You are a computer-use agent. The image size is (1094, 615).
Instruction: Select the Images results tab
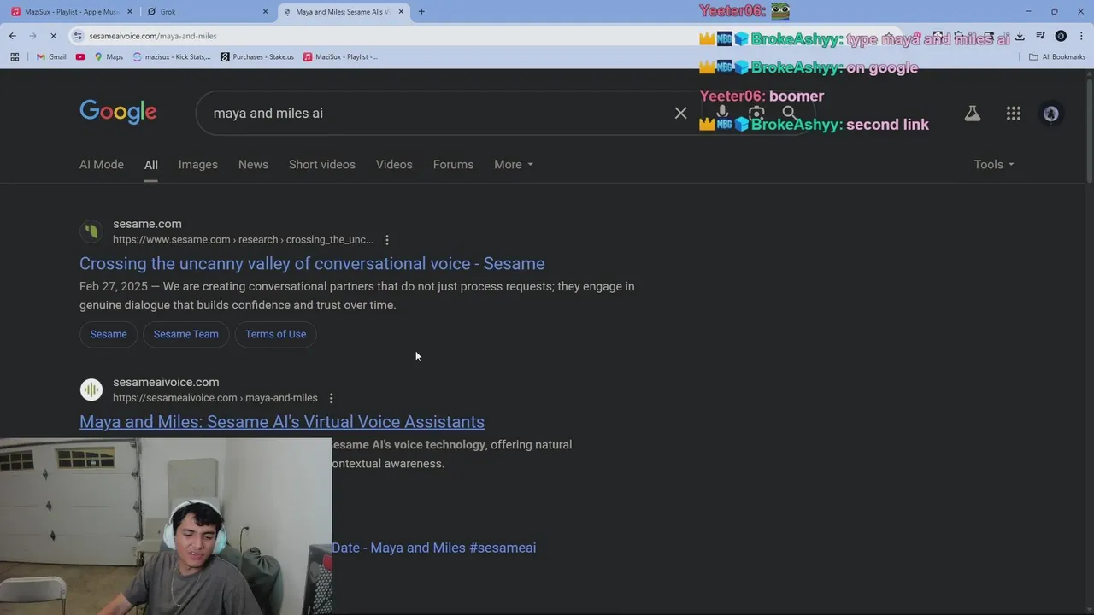pyautogui.click(x=197, y=164)
